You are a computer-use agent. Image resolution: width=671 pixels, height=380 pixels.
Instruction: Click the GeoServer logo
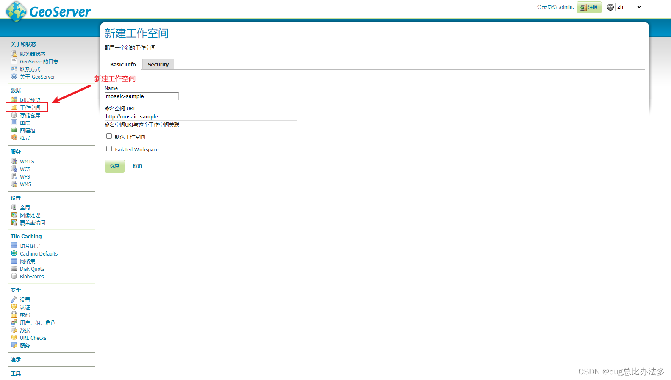coord(48,11)
